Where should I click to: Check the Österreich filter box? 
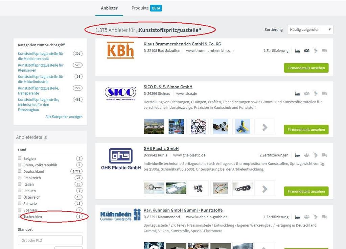[20, 197]
